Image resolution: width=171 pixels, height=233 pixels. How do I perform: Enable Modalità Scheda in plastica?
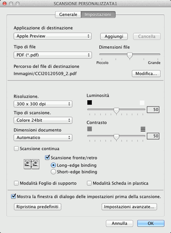(89, 183)
